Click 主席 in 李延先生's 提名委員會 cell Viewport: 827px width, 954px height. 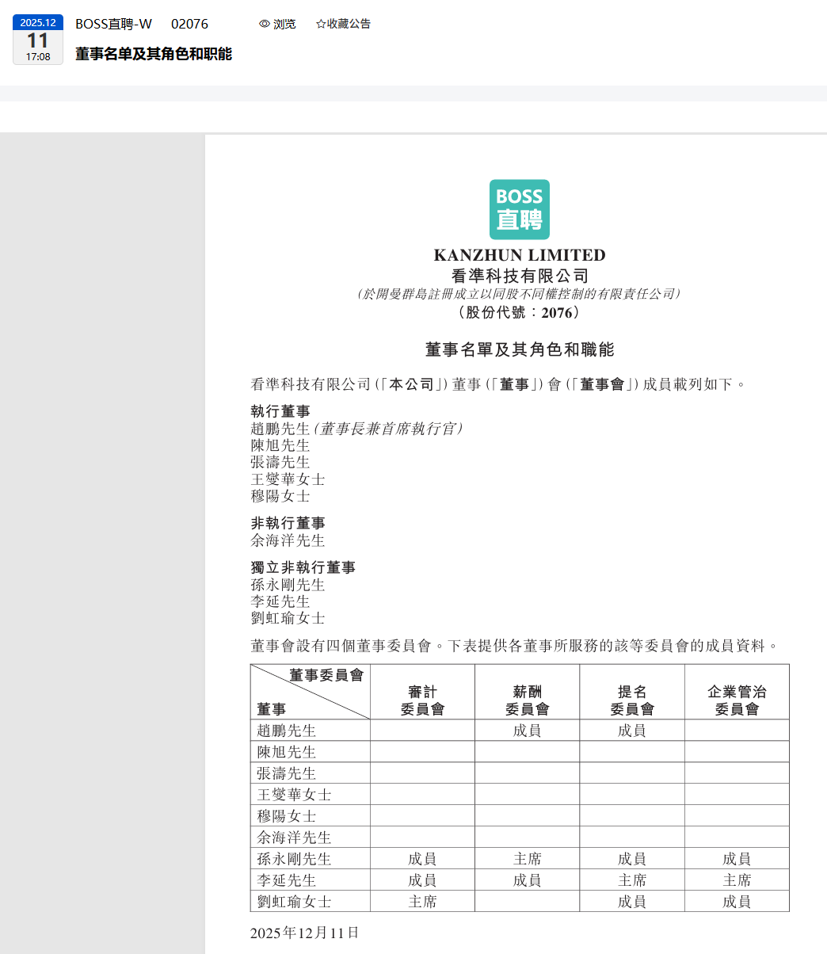[x=632, y=880]
